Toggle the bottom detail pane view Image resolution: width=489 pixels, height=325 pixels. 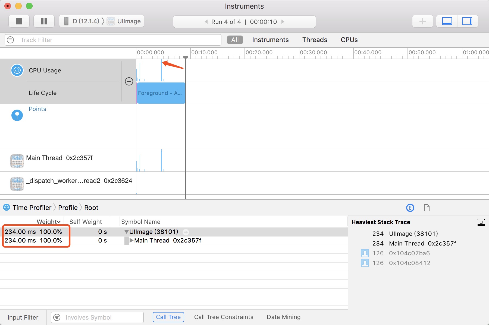447,21
